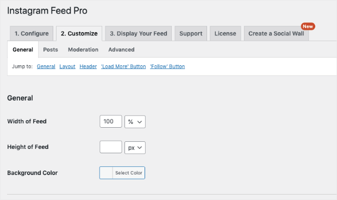Screen dimensions: 337x200
Task: Click the Background Color swatch preview
Action: coord(106,173)
